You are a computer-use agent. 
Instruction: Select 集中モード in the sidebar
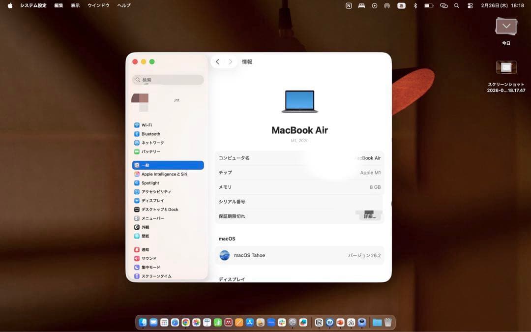tap(168, 267)
